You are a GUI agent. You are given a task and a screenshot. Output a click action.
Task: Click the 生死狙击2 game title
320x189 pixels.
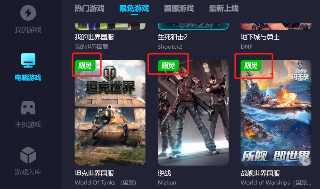(x=173, y=37)
